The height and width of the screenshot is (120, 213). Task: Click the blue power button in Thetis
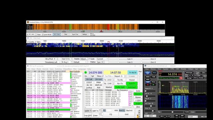[147, 73]
